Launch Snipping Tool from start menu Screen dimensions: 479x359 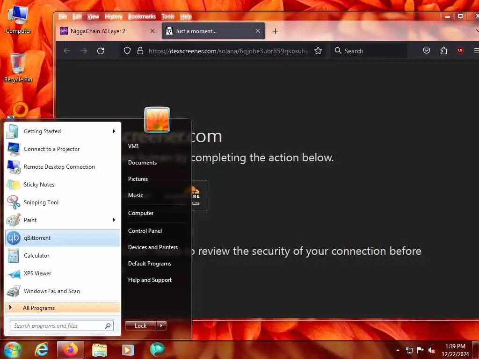(63, 202)
